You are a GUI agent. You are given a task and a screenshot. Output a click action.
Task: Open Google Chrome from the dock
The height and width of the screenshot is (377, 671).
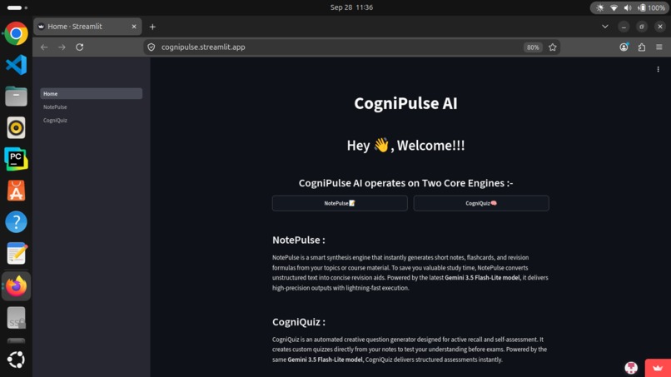point(17,33)
